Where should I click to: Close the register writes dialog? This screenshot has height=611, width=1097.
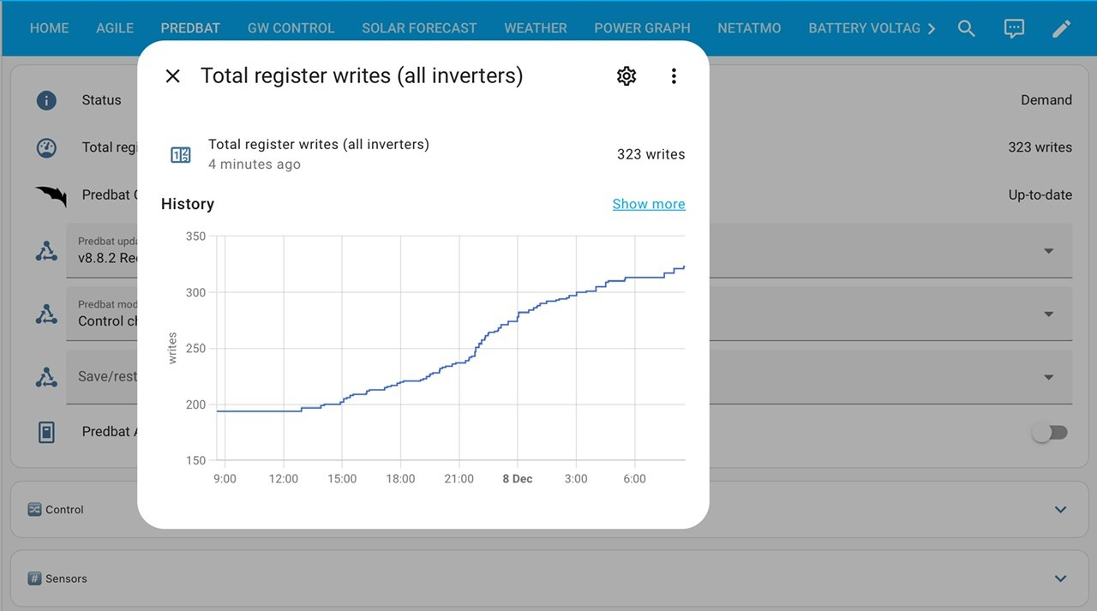(172, 76)
